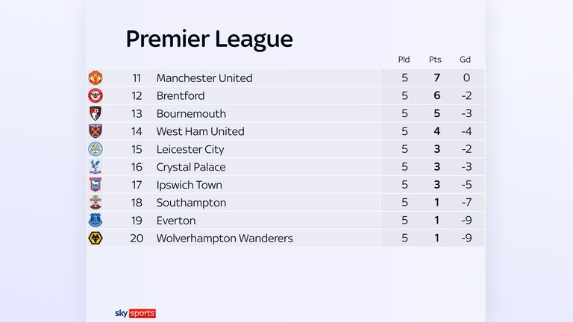Image resolution: width=573 pixels, height=322 pixels.
Task: Select Everton's name in row 19
Action: [176, 221]
